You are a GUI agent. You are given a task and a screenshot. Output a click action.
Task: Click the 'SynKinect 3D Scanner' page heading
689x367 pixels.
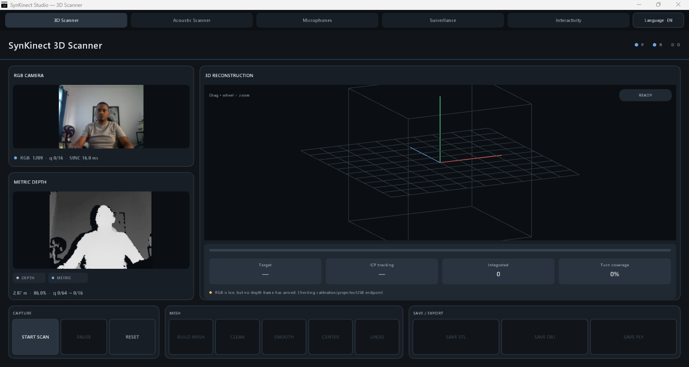(56, 46)
